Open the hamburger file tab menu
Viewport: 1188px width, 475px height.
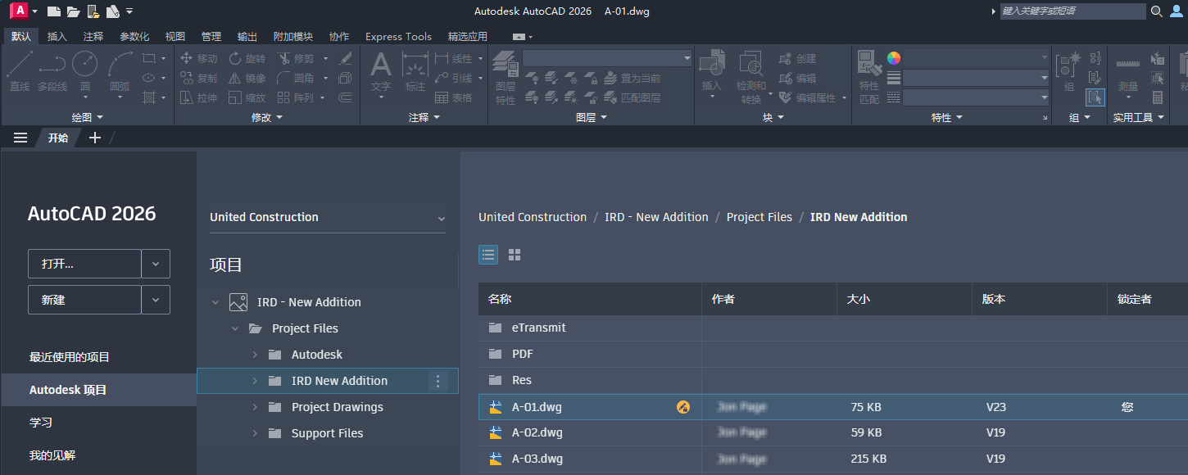pyautogui.click(x=20, y=138)
